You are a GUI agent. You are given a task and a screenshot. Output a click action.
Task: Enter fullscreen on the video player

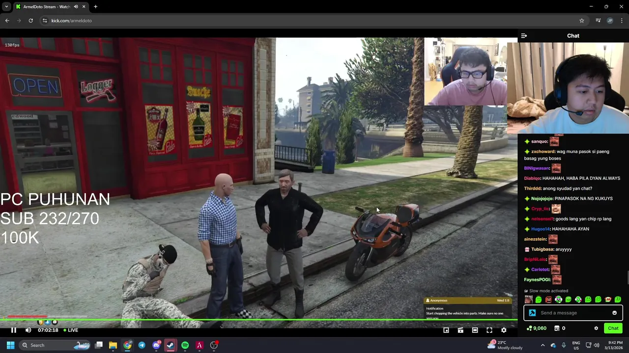(489, 330)
